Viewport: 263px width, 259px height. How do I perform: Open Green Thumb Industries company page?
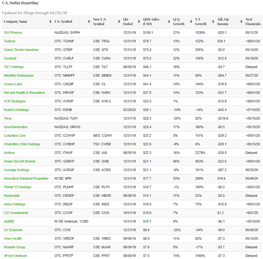[x=21, y=50]
